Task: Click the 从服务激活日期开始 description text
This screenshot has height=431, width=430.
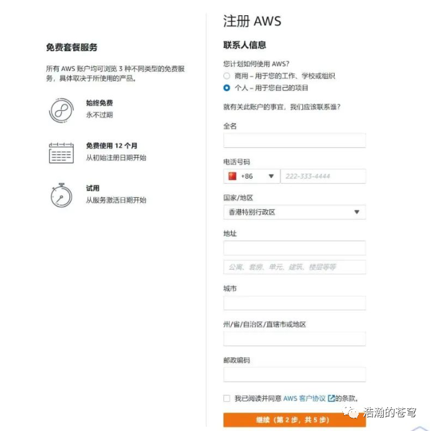Action: coord(116,200)
